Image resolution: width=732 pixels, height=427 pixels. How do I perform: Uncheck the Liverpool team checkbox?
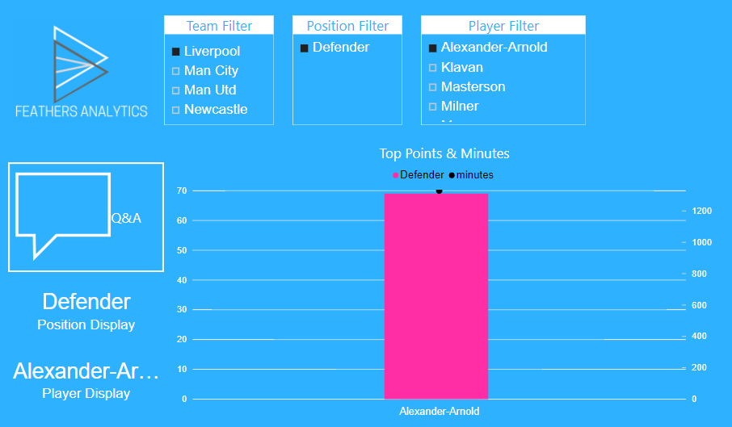[x=176, y=52]
